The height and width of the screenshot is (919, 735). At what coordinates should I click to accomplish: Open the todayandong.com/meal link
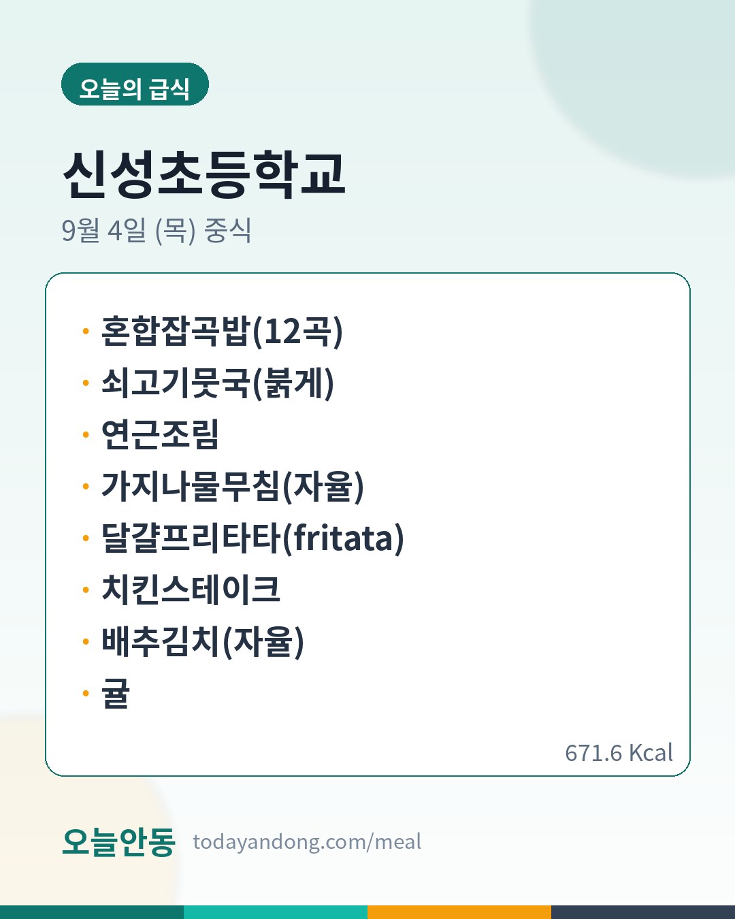pyautogui.click(x=307, y=842)
